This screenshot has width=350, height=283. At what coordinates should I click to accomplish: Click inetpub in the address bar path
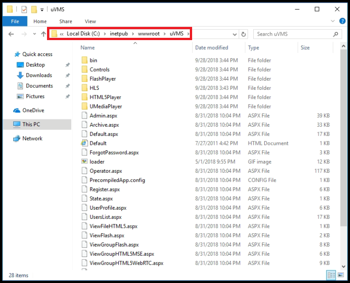coord(119,34)
